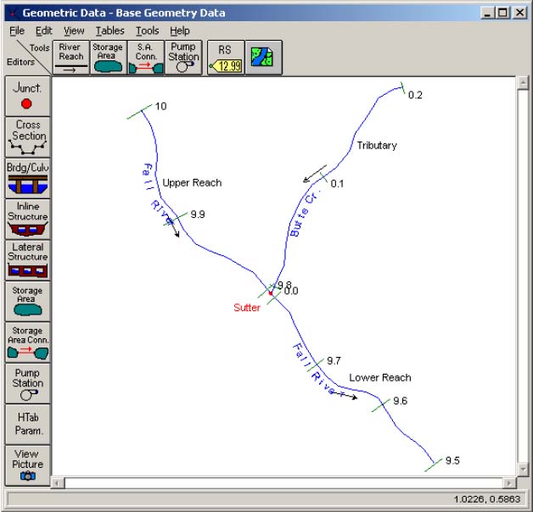The width and height of the screenshot is (533, 512).
Task: Open the Lateral Structure editor
Action: tap(27, 259)
